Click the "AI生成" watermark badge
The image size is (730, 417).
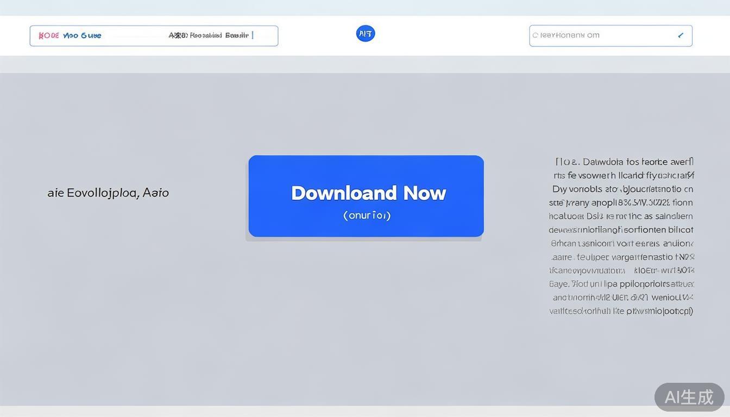689,397
